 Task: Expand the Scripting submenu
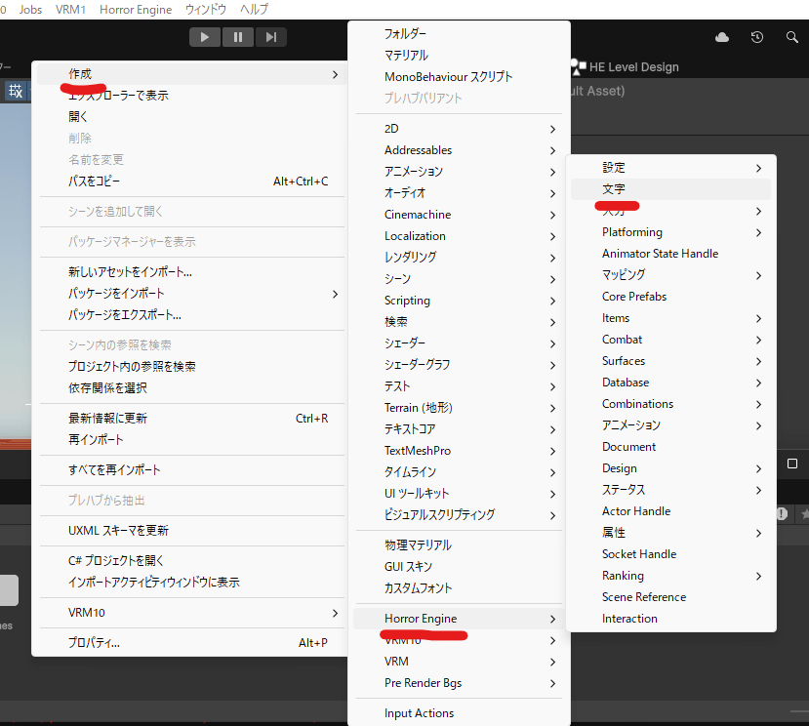pyautogui.click(x=460, y=301)
